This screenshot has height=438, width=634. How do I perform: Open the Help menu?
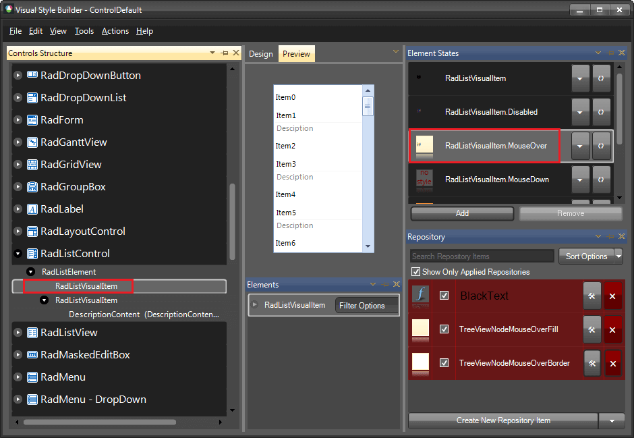tap(145, 31)
